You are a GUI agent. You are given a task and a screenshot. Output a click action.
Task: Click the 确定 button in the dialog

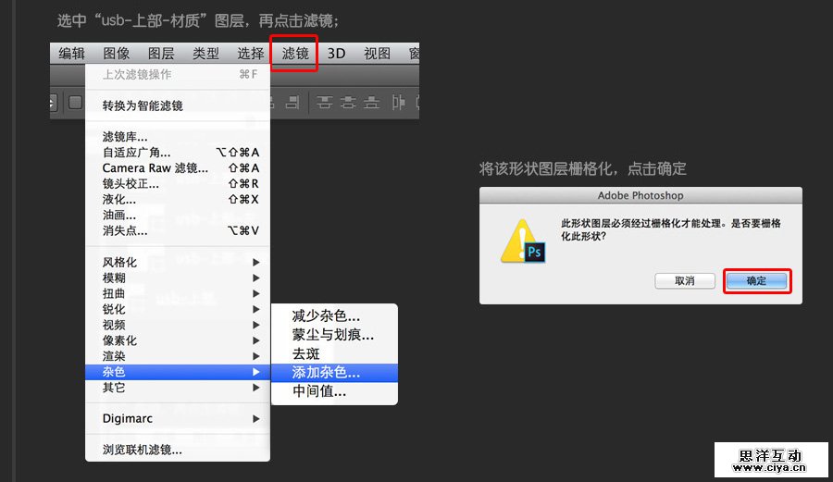pos(756,281)
